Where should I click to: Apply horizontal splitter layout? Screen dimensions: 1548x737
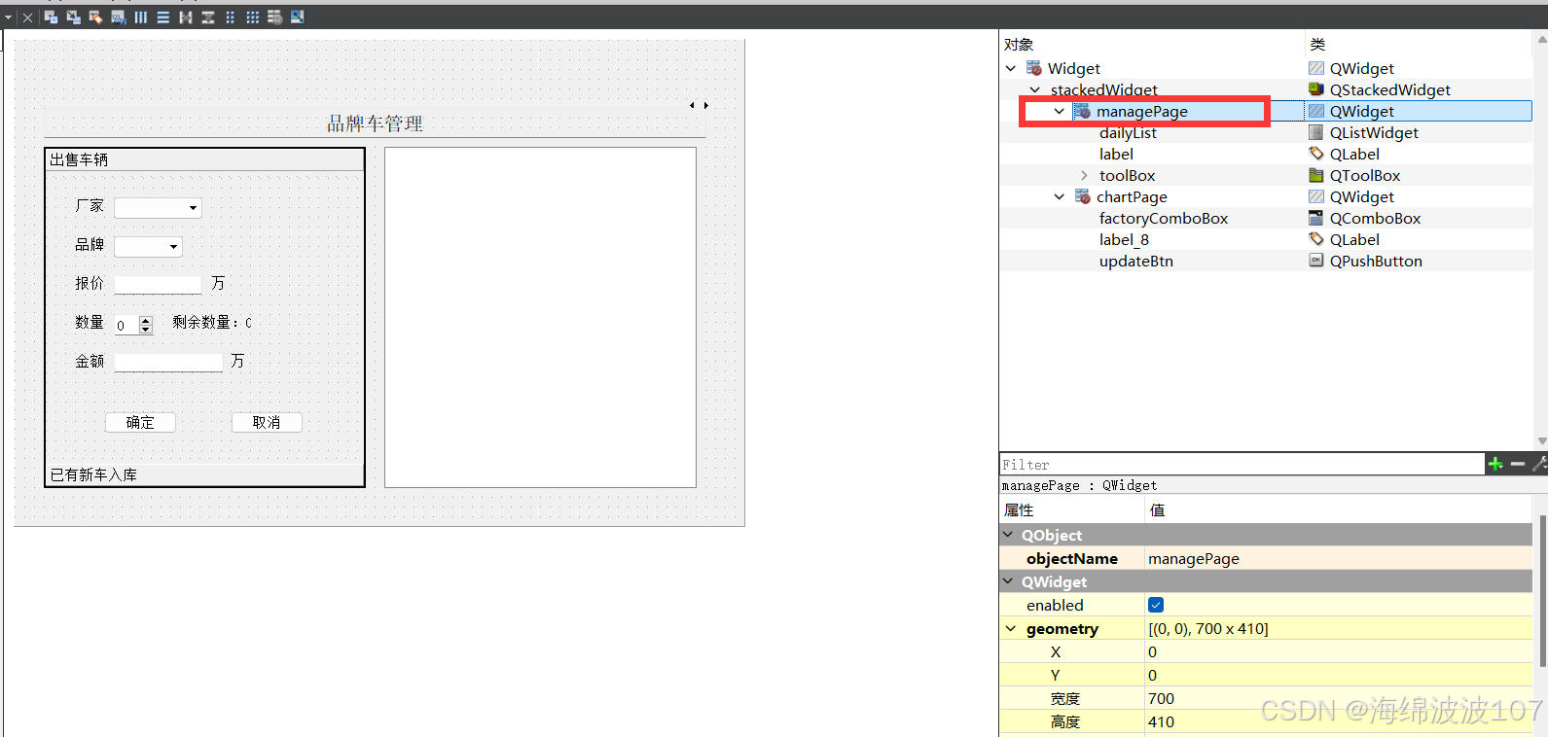click(186, 18)
